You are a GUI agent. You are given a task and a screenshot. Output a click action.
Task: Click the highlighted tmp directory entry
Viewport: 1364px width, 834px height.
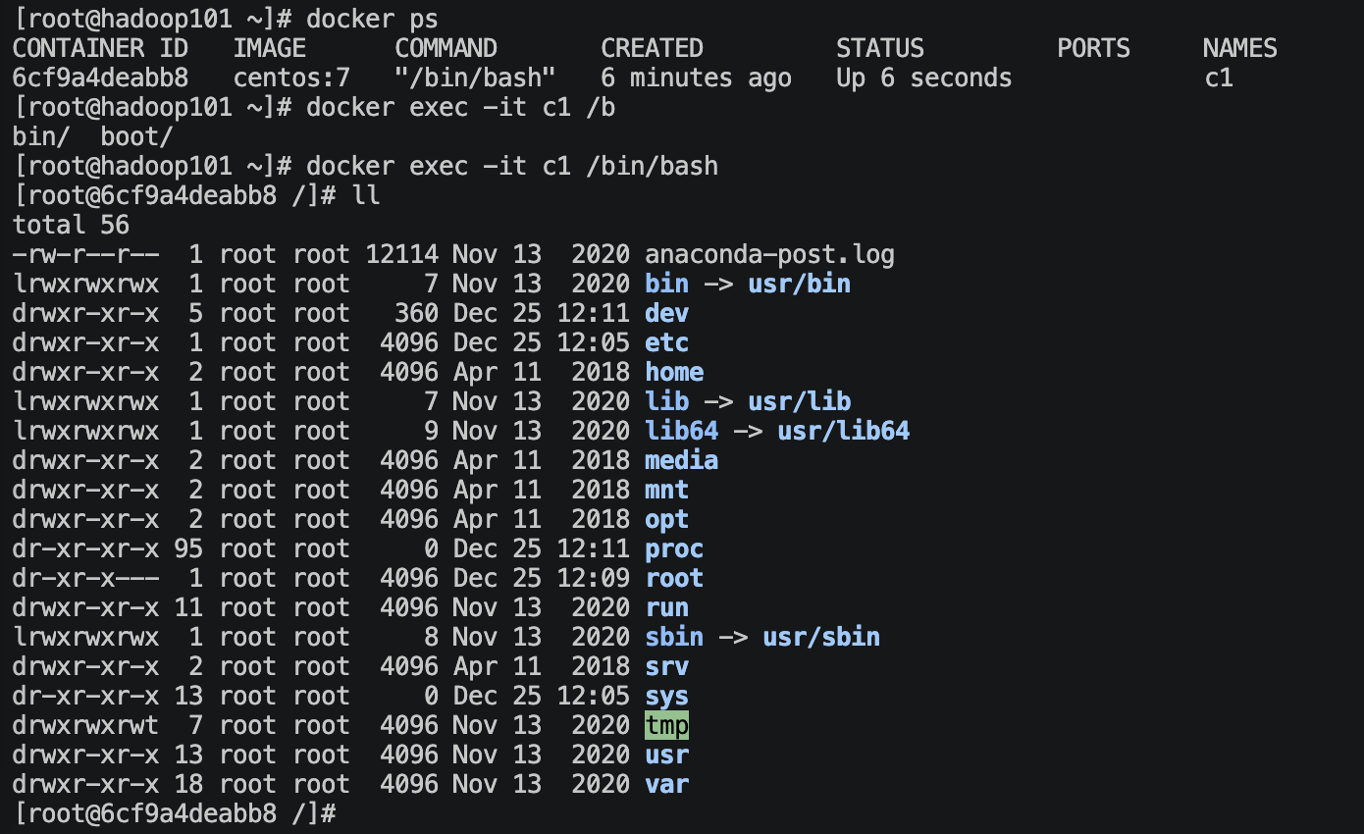(x=666, y=726)
